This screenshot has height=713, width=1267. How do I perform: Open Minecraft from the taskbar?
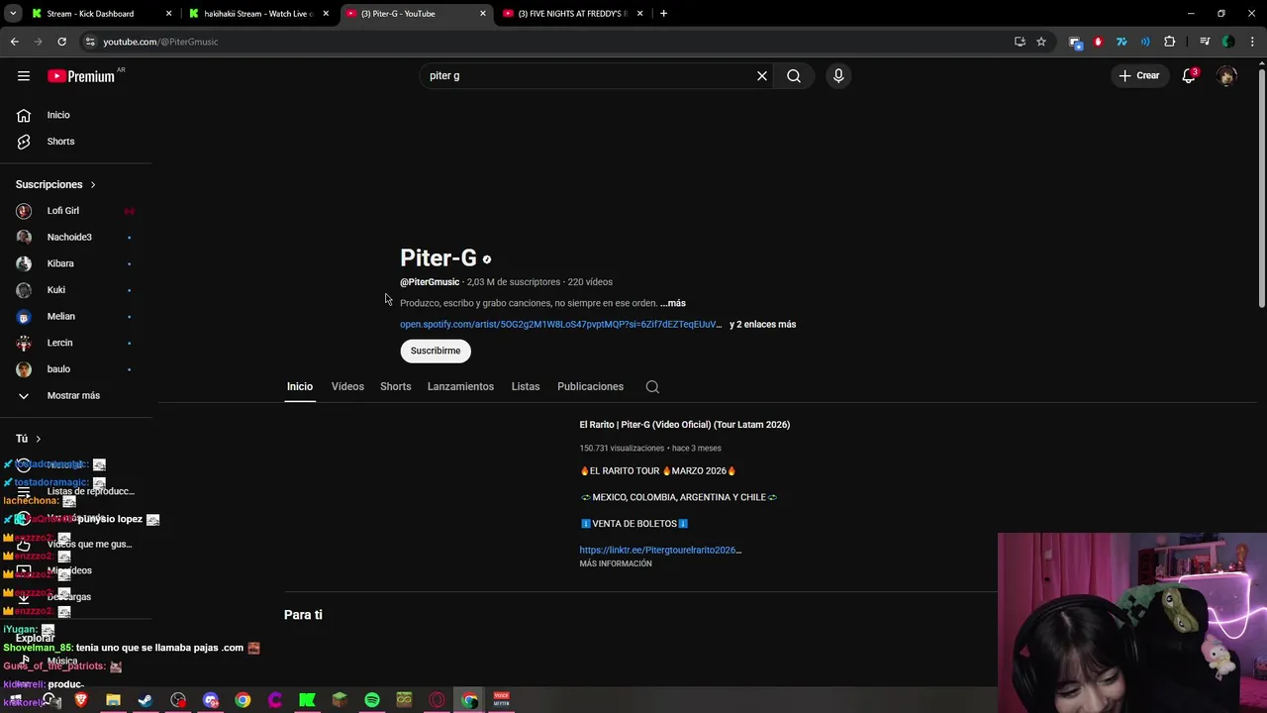pos(340,700)
